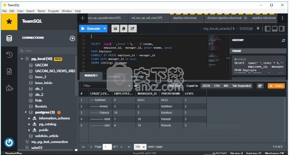292x155 pixels.
Task: Open the extensions puzzle icon in sidebar
Action: pos(9,88)
